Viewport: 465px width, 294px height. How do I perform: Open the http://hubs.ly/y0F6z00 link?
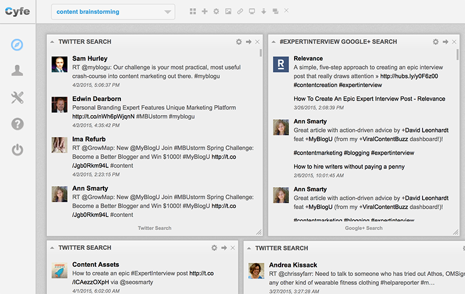tap(409, 76)
